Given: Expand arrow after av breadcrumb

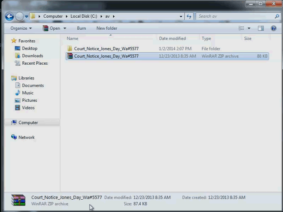Looking at the screenshot, I should [114, 16].
